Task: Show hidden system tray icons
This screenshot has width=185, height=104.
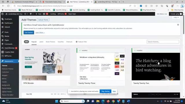Action: (158, 101)
